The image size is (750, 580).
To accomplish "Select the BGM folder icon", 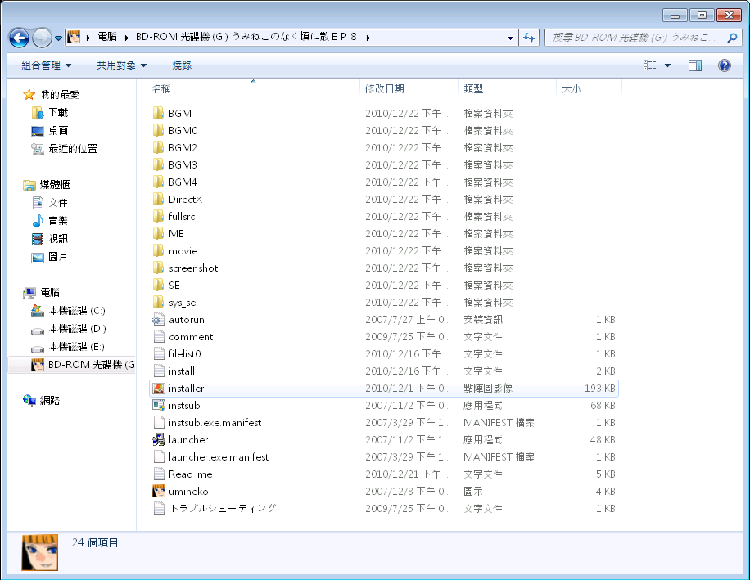I will pyautogui.click(x=158, y=113).
